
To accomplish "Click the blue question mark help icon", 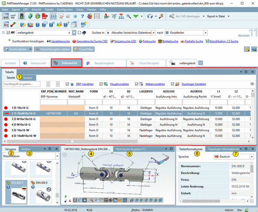I will (83, 16).
